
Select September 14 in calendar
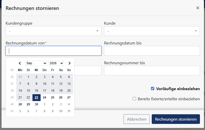tap(20, 91)
